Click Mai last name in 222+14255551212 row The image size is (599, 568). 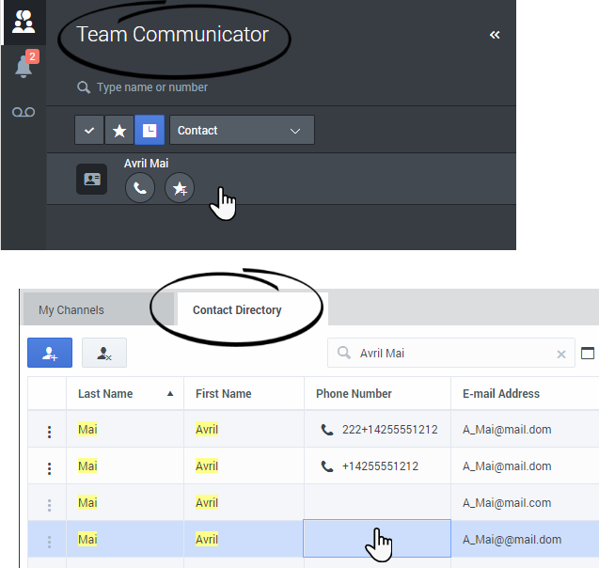[87, 430]
